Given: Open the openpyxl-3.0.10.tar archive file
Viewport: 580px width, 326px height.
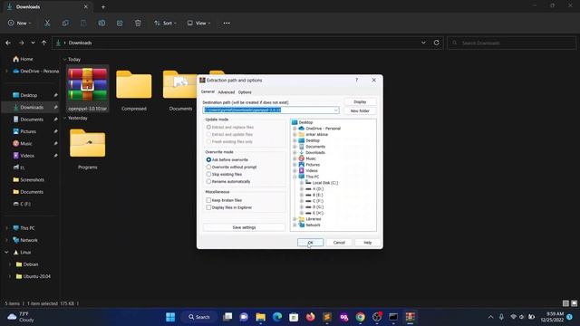Looking at the screenshot, I should coord(88,89).
